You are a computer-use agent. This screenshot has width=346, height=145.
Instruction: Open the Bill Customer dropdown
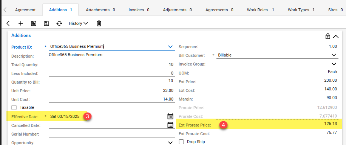[x=334, y=55]
